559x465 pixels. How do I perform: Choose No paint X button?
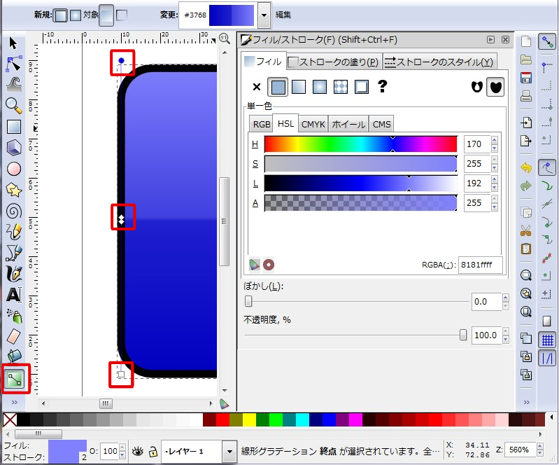pyautogui.click(x=256, y=87)
